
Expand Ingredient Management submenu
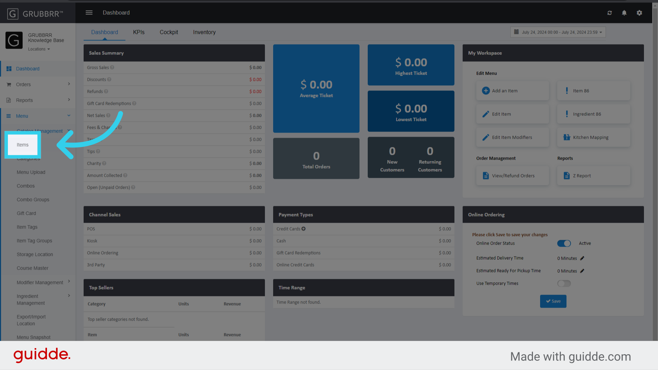tap(69, 296)
